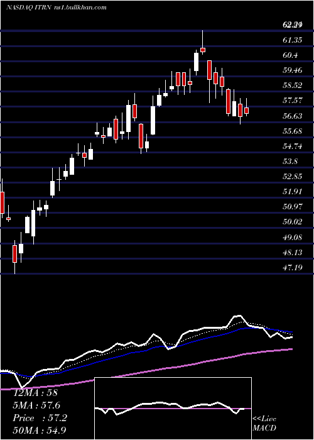This screenshot has width=314, height=440.
Task: Select the Price : 57.2 readout
Action: point(40,418)
